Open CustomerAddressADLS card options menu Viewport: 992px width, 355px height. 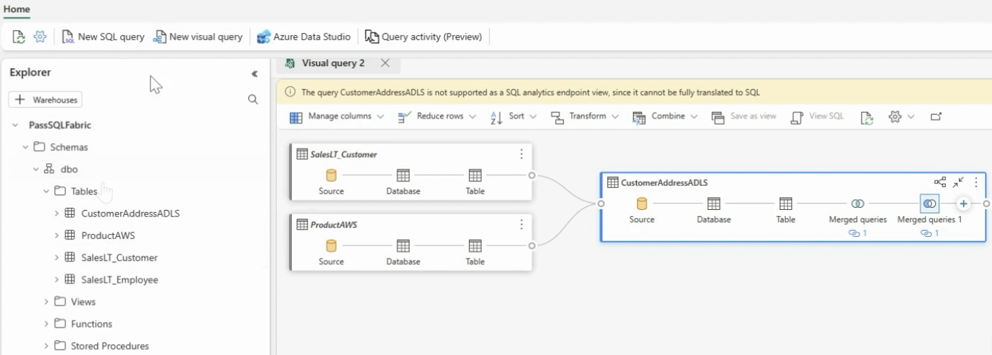976,183
